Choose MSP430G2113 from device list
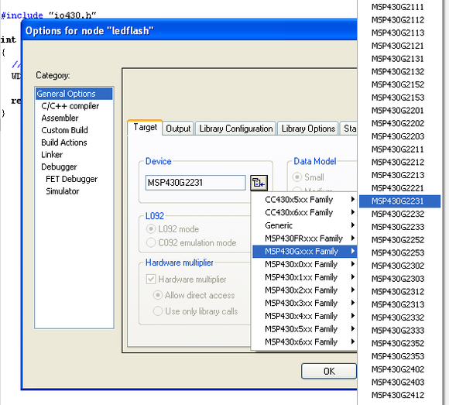The height and width of the screenshot is (405, 449). click(x=399, y=33)
